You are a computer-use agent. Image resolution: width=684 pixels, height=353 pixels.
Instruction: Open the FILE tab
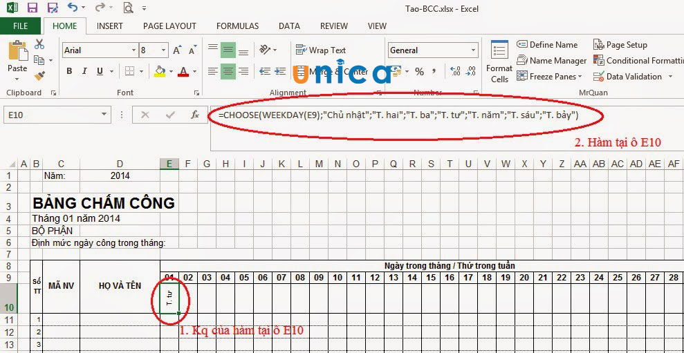coord(21,26)
